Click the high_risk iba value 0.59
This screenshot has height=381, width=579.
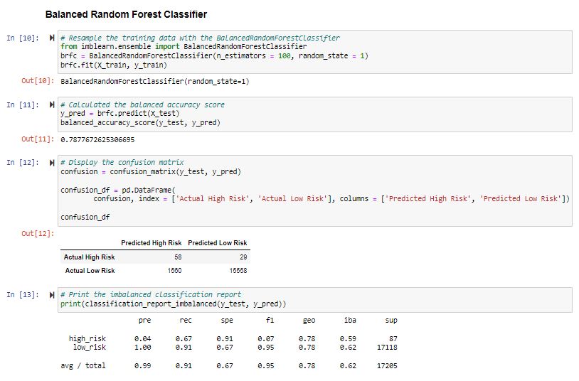point(349,338)
